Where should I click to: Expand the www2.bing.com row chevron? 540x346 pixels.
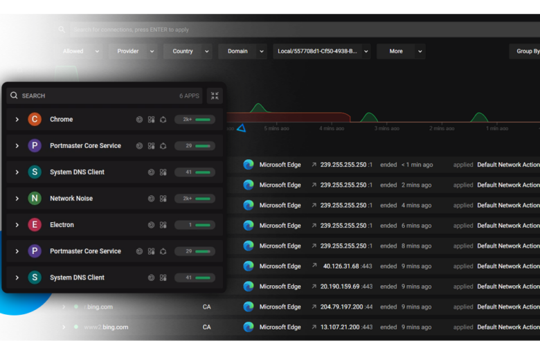click(x=64, y=327)
